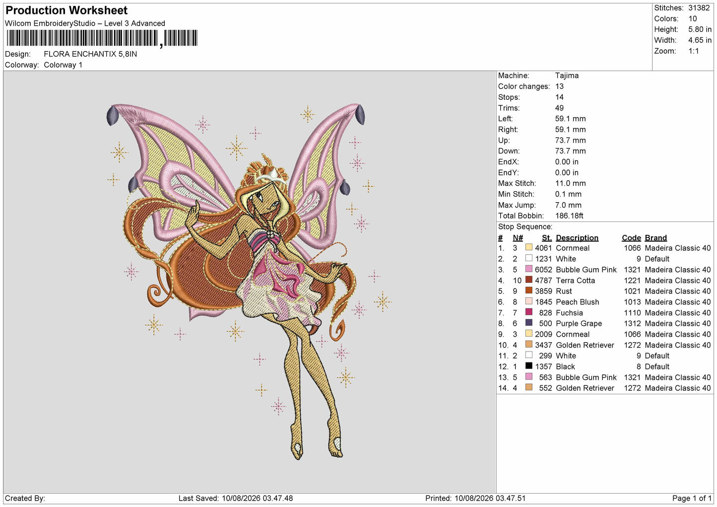
Task: Click the White swatch in stop 2
Action: click(x=529, y=258)
